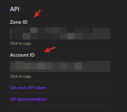127x112 pixels.
Task: Click the divider line below the Zone ID section
Action: (x=60, y=48)
